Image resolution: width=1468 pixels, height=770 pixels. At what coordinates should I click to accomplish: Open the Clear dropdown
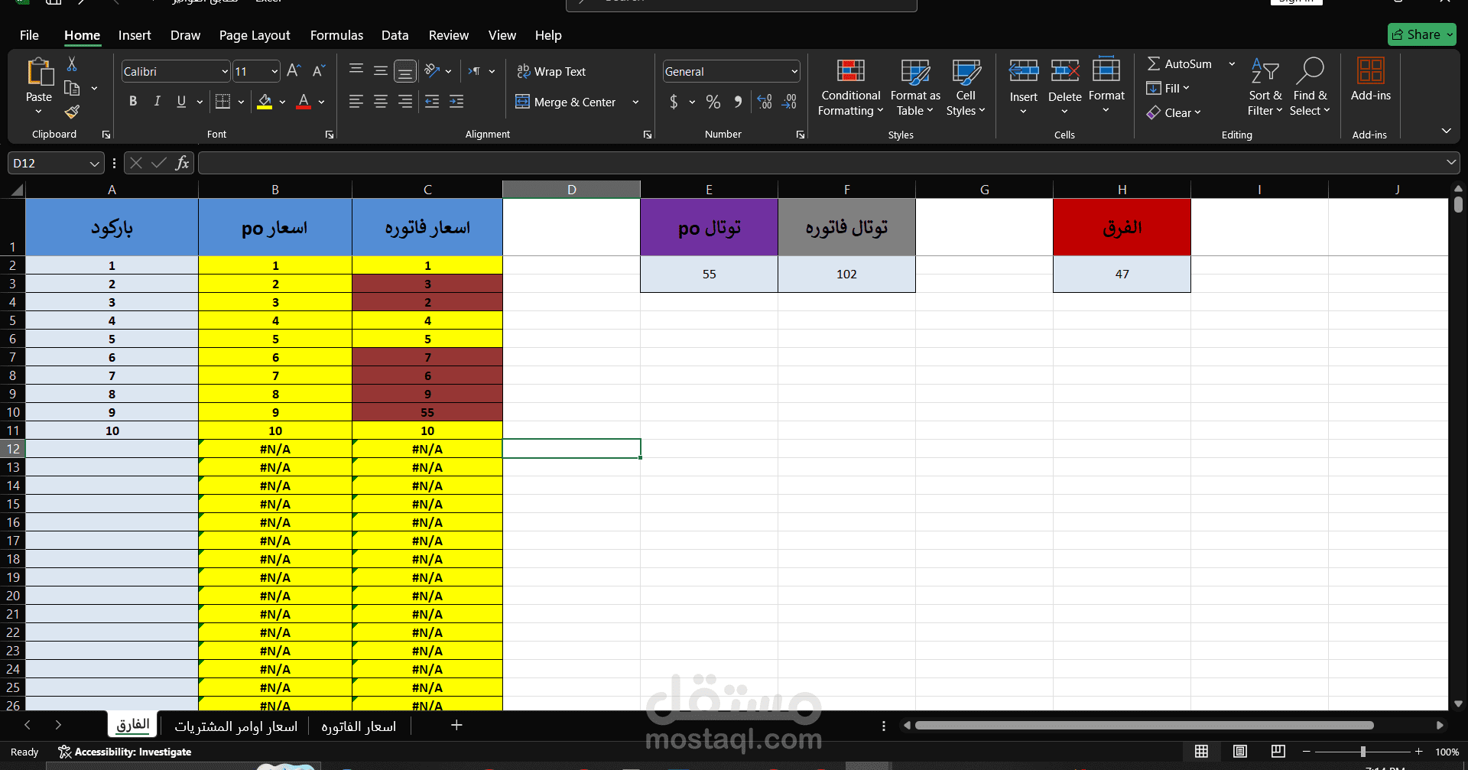point(1174,113)
